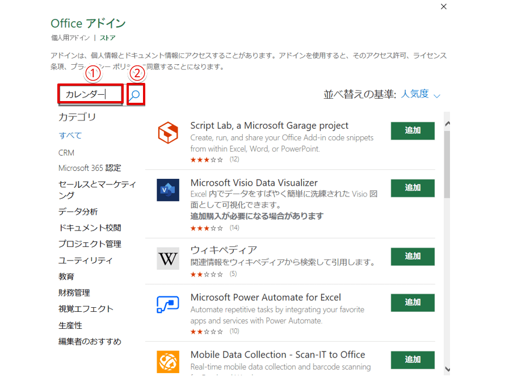Click 関連情報をウィキペディアから検索 description
Image resolution: width=509 pixels, height=381 pixels.
tap(283, 262)
